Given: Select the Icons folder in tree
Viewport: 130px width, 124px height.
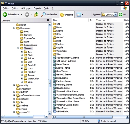Looking at the screenshot, I should 25,42.
